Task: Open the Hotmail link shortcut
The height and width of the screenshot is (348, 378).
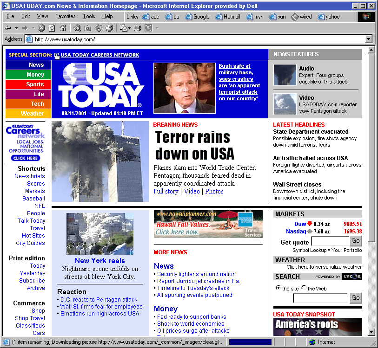Action: 228,17
